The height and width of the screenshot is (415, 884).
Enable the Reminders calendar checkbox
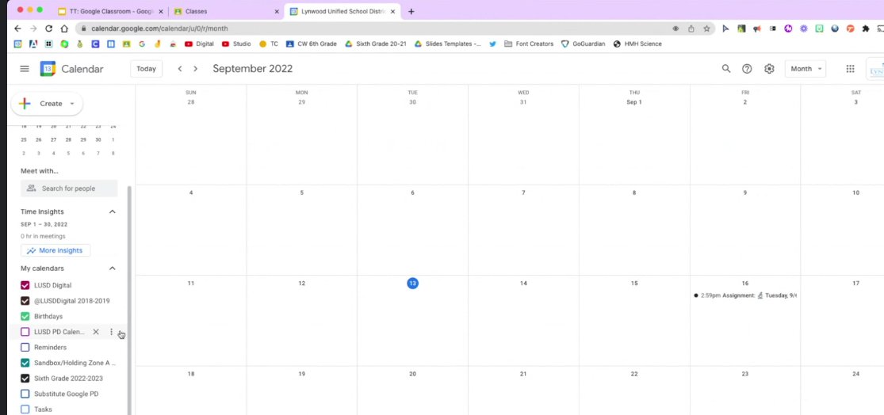point(25,348)
